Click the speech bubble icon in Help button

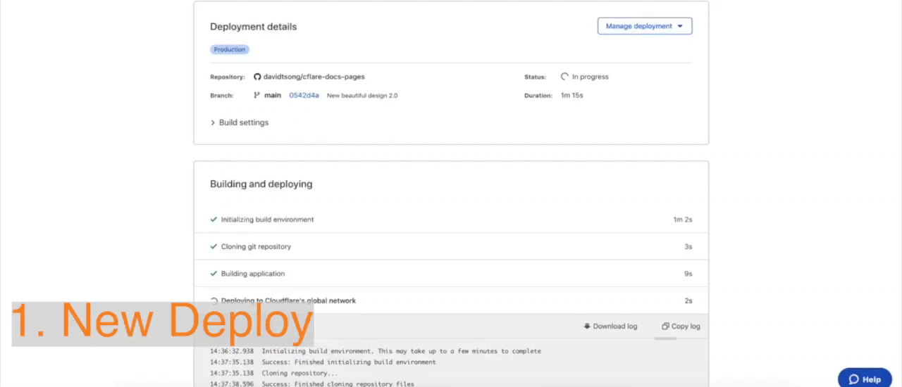[854, 379]
